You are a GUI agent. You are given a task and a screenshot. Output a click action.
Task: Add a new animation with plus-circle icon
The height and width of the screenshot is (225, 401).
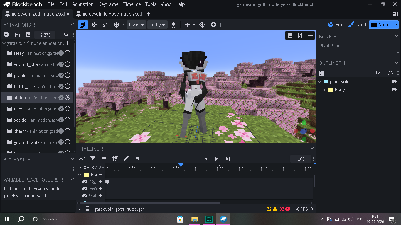click(x=6, y=35)
